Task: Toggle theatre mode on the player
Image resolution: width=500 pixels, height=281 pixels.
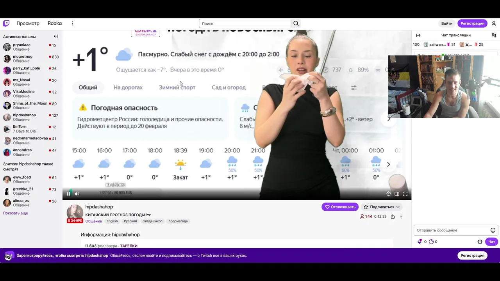Action: click(x=397, y=194)
